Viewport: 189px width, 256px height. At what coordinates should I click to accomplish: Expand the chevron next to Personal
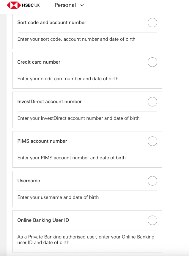82,5
